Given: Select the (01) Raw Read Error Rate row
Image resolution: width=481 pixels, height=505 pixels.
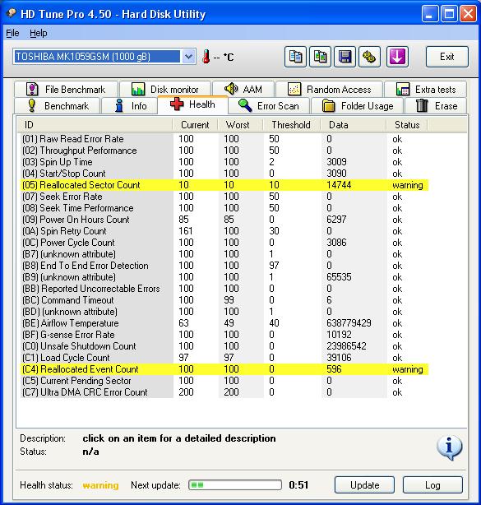Looking at the screenshot, I should 224,139.
